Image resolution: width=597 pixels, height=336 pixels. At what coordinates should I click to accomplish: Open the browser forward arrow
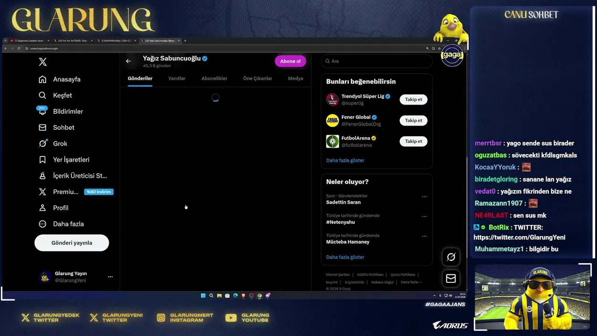click(x=12, y=49)
